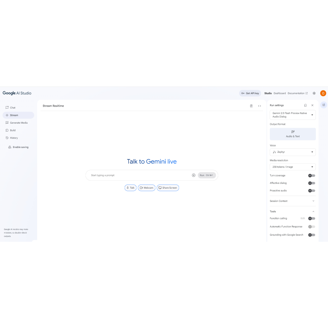Toggle the run settings panel sliders icon
Screen dimensions: 328x328
click(x=324, y=105)
